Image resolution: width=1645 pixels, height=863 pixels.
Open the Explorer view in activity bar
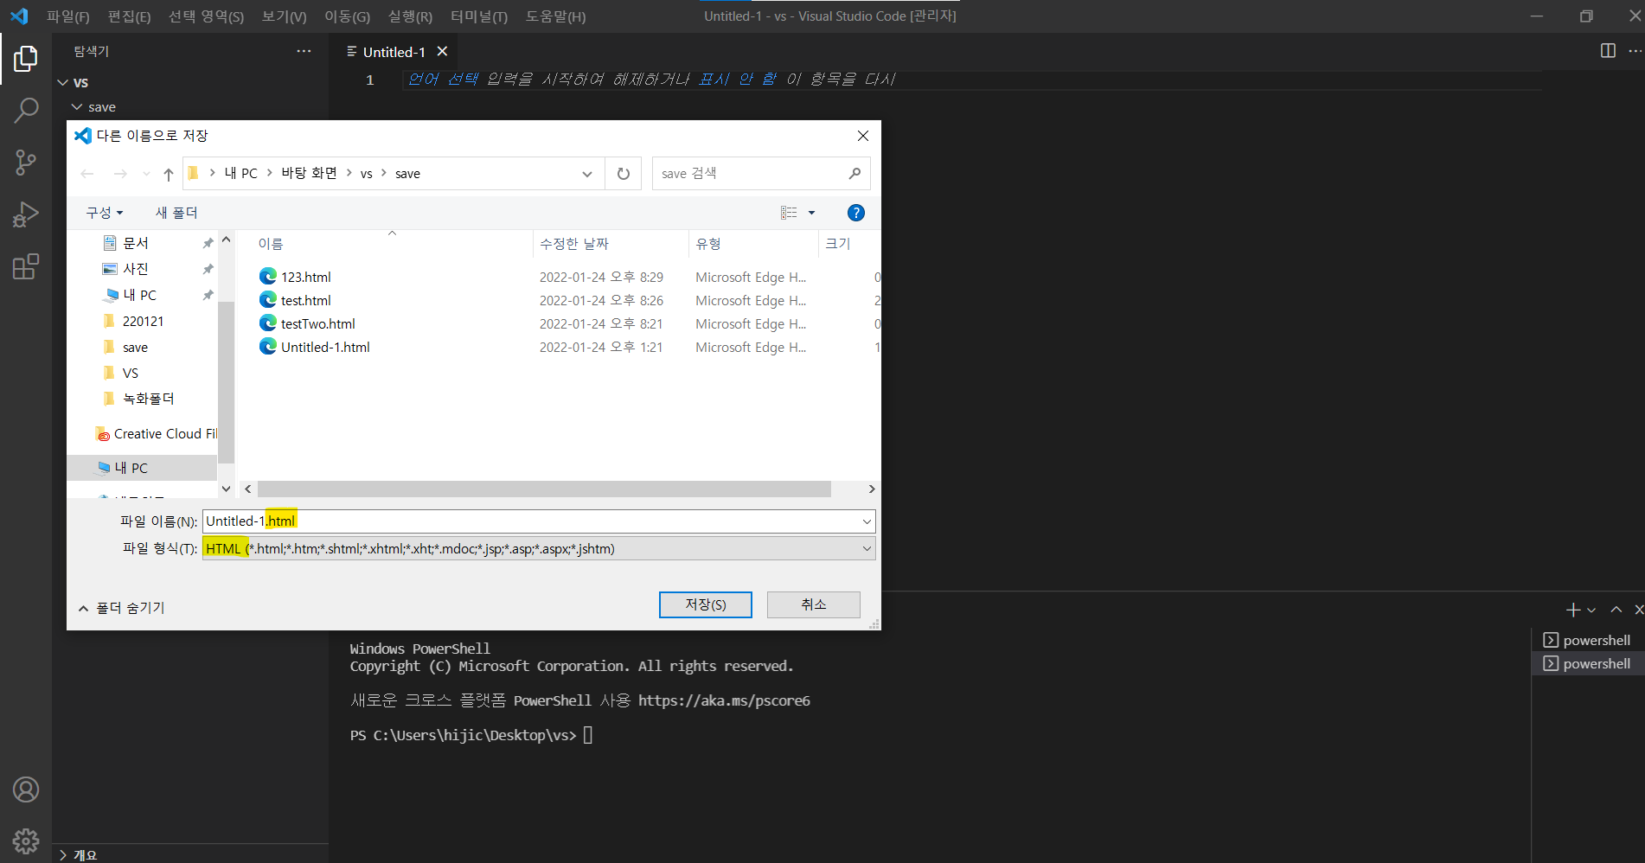26,59
